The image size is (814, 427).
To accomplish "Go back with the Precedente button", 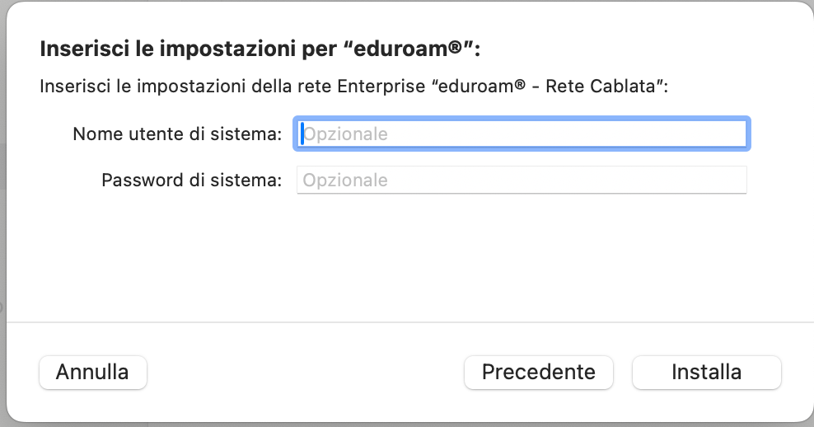I will (538, 372).
